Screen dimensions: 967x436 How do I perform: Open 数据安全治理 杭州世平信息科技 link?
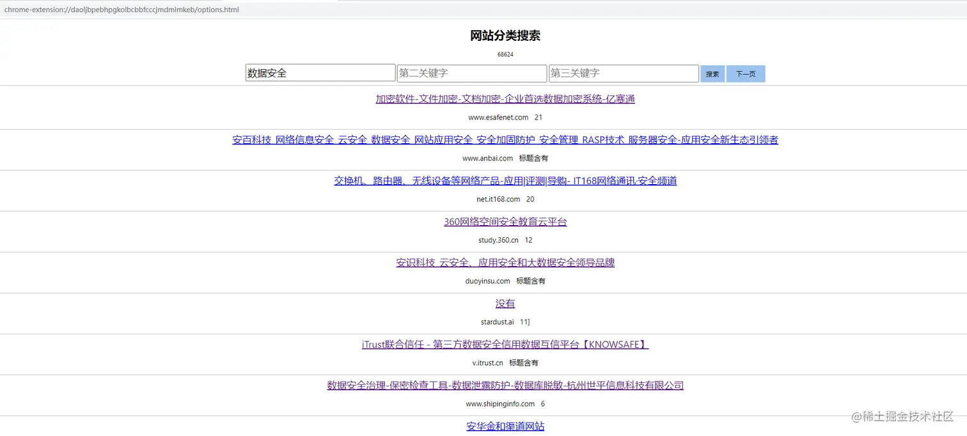(505, 385)
